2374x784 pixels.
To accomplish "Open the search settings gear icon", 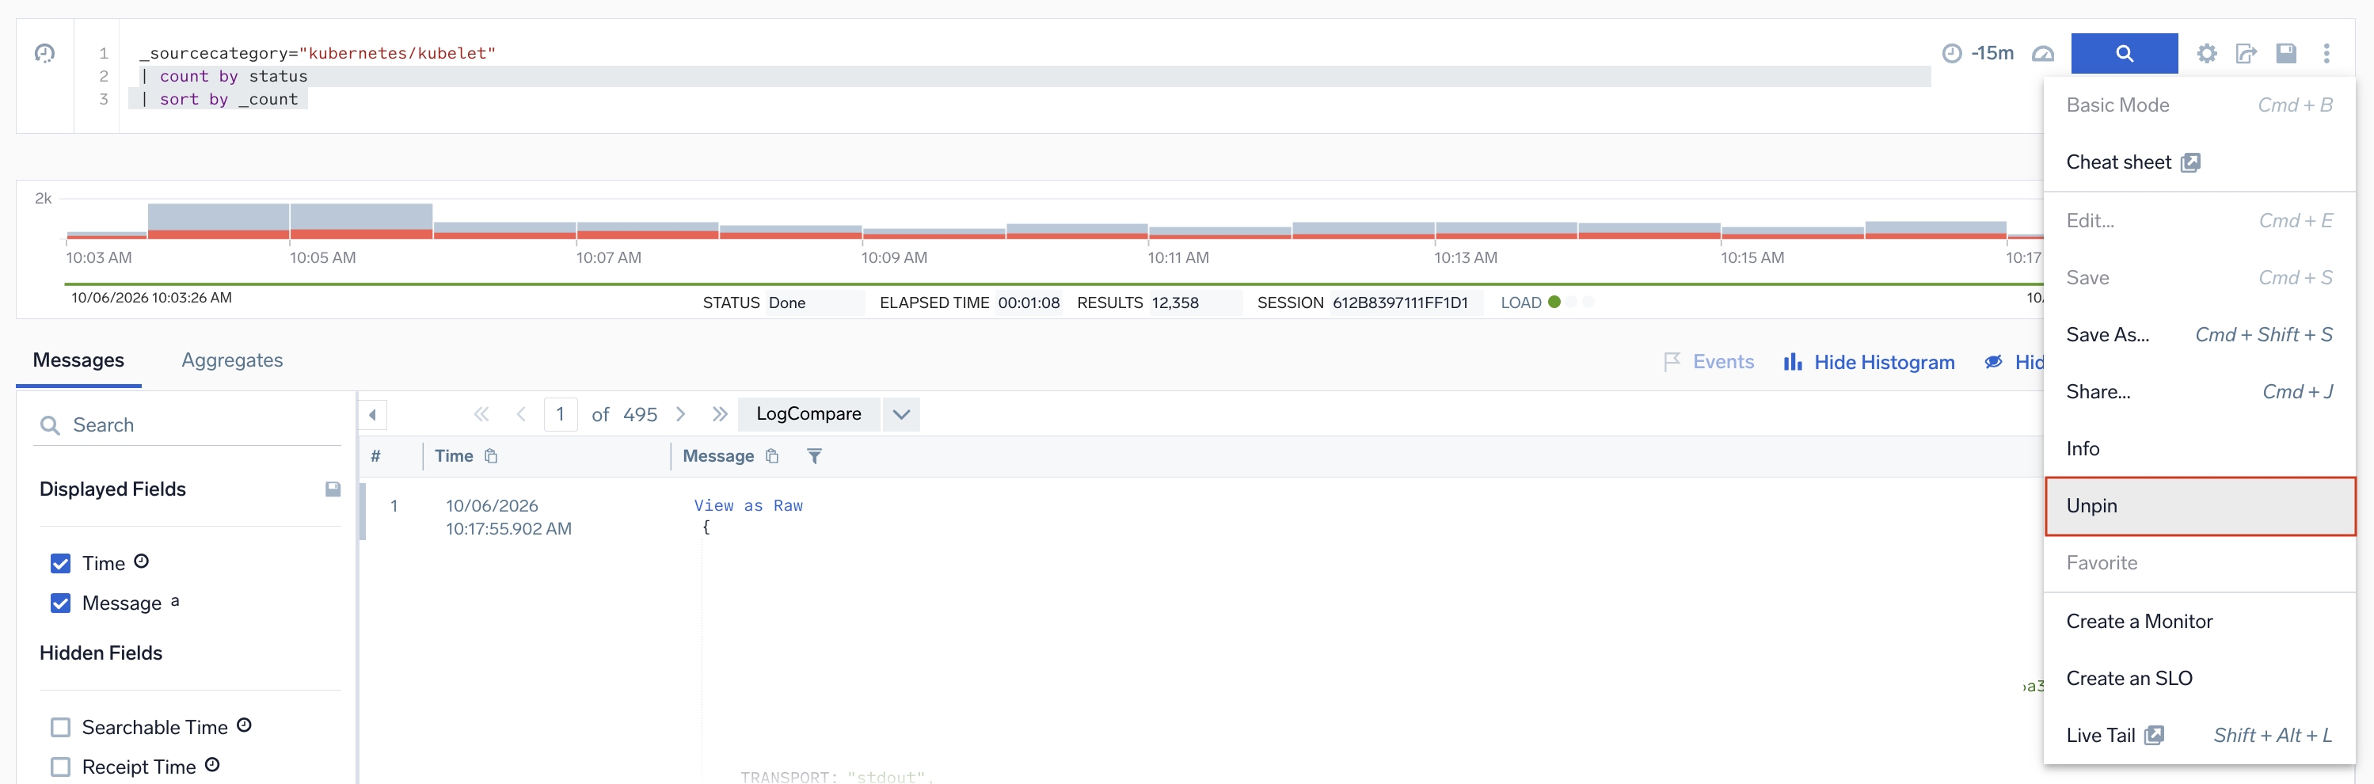I will [2206, 53].
